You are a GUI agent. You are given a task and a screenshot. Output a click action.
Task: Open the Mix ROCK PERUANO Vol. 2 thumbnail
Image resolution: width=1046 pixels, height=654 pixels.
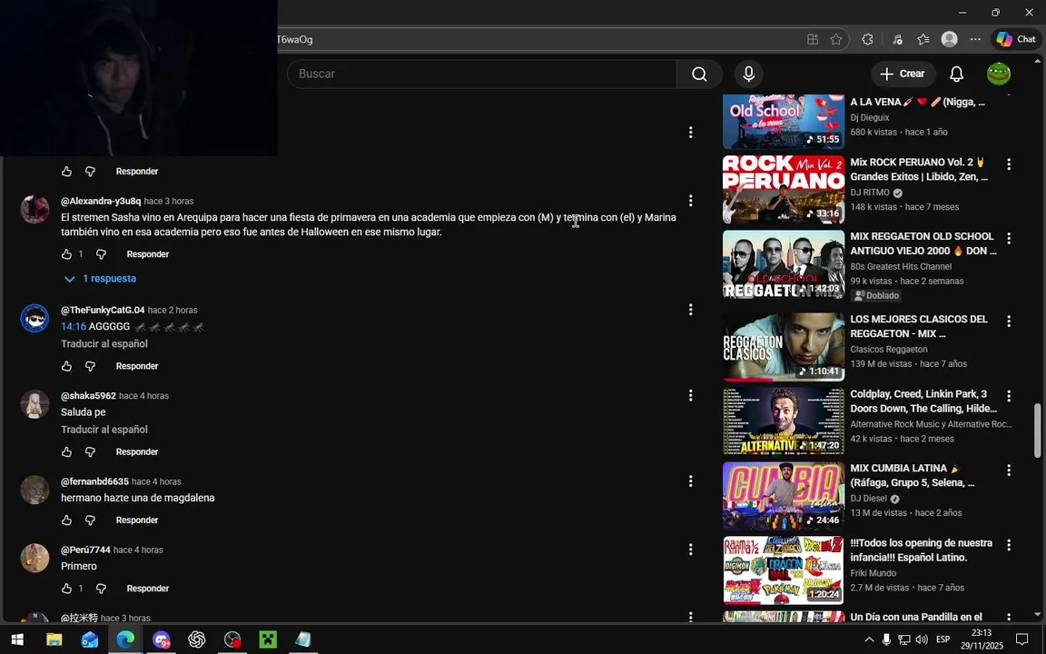pos(784,190)
